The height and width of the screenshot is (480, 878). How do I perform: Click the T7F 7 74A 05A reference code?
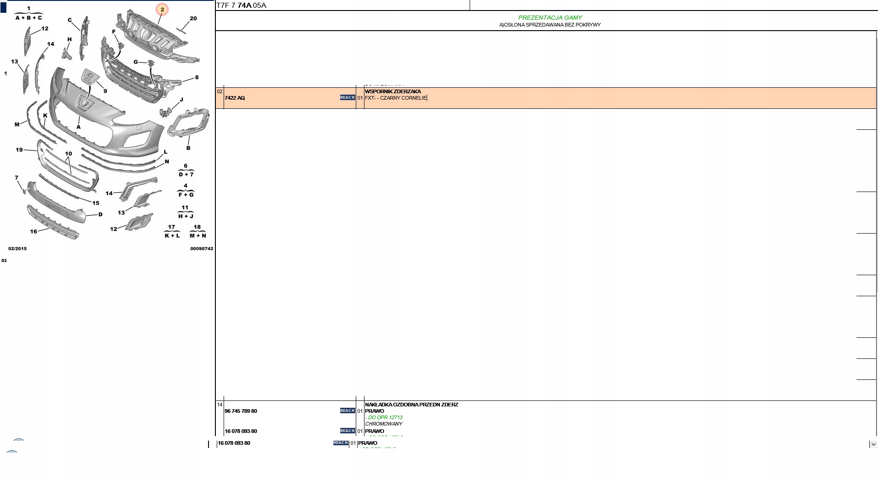coord(241,5)
